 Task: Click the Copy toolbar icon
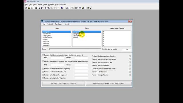(49, 8)
